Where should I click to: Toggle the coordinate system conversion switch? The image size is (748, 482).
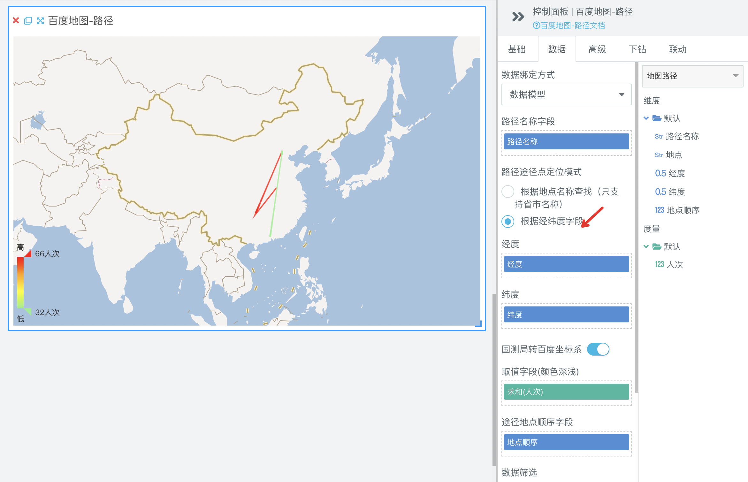click(x=598, y=349)
